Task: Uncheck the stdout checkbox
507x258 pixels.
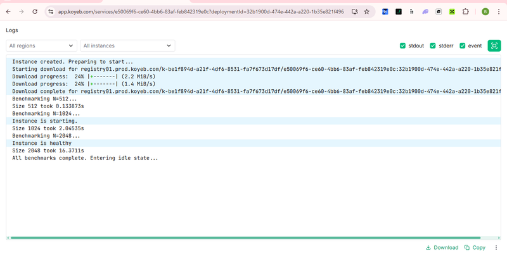Action: tap(403, 46)
